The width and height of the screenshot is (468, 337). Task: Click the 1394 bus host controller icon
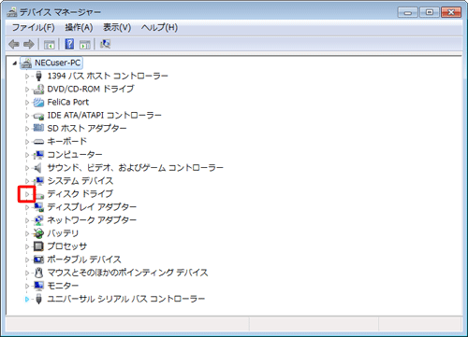(x=38, y=76)
